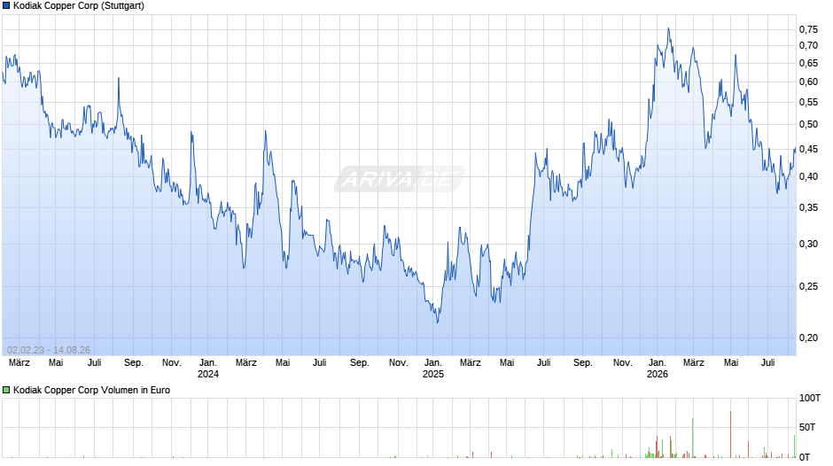Click the 'Jan. 2026' time axis label

(658, 369)
